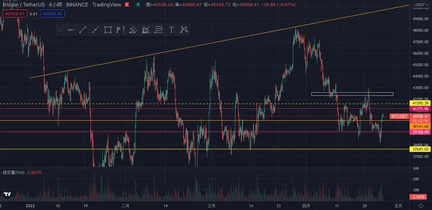Viewport: 432px width, 210px height.
Task: Grab the favorites toolbar drag handle
Action: (x=60, y=30)
